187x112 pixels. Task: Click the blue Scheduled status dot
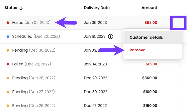coord(8,36)
